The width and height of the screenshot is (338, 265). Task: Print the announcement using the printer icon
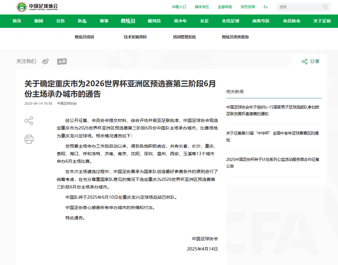point(29,139)
